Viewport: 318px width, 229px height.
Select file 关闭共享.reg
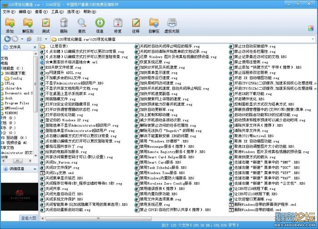54,189
